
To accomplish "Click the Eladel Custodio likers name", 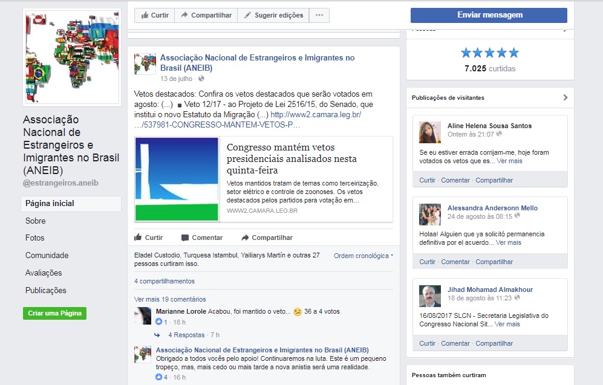I will click(157, 255).
